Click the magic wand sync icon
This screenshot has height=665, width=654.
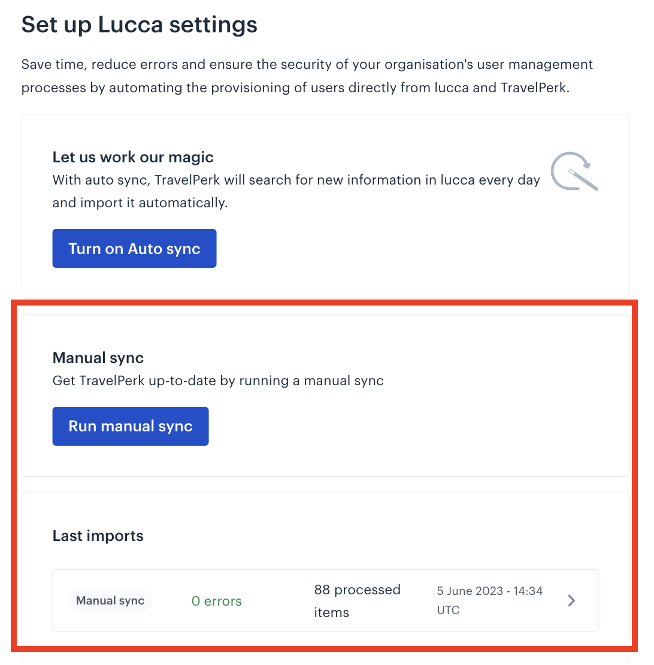coord(574,171)
